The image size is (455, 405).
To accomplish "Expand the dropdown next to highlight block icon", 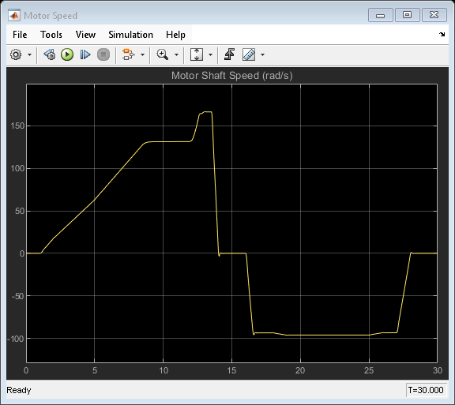I will point(142,54).
